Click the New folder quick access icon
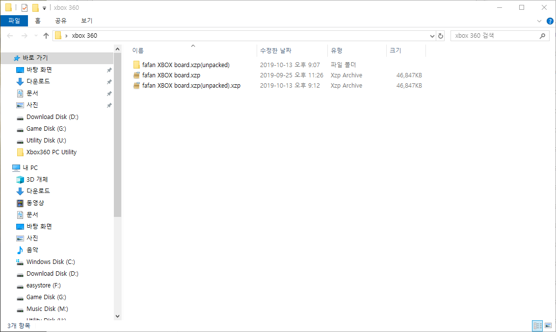The height and width of the screenshot is (332, 556). point(35,7)
